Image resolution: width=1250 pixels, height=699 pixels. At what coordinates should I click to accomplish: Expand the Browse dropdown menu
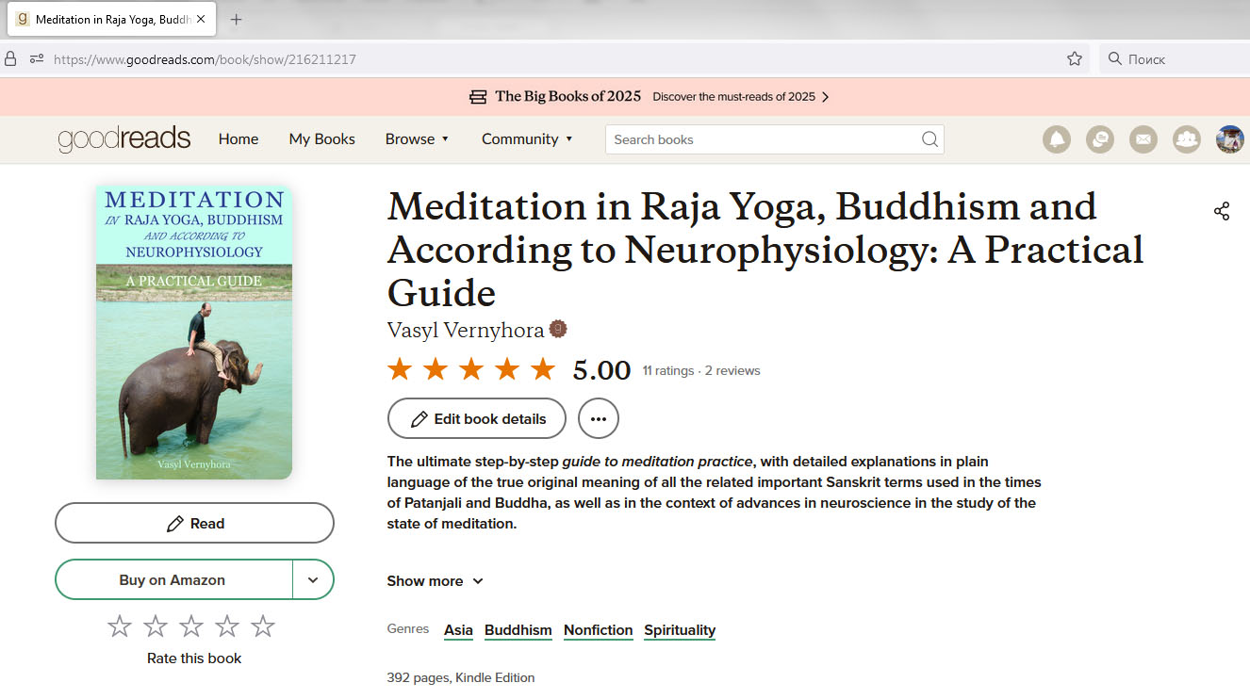point(417,138)
